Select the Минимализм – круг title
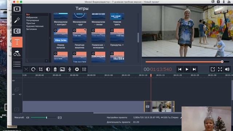This screenshot has height=131, width=233. tap(79, 19)
